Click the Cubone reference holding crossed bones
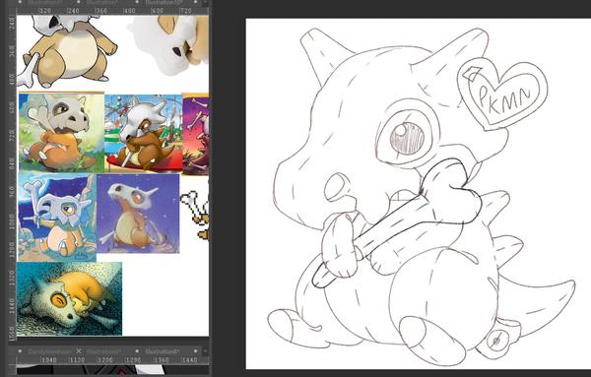The image size is (591, 377). pyautogui.click(x=57, y=218)
